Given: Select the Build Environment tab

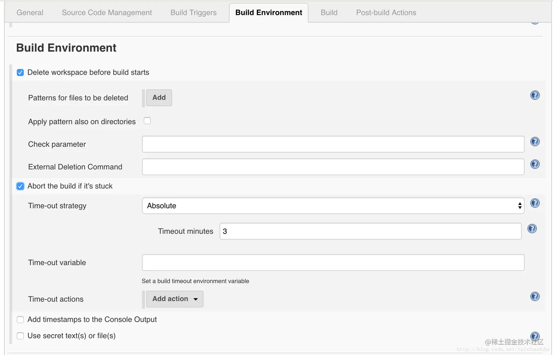Looking at the screenshot, I should (269, 12).
